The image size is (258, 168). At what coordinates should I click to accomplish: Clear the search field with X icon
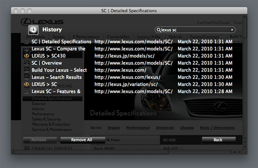pos(232,30)
